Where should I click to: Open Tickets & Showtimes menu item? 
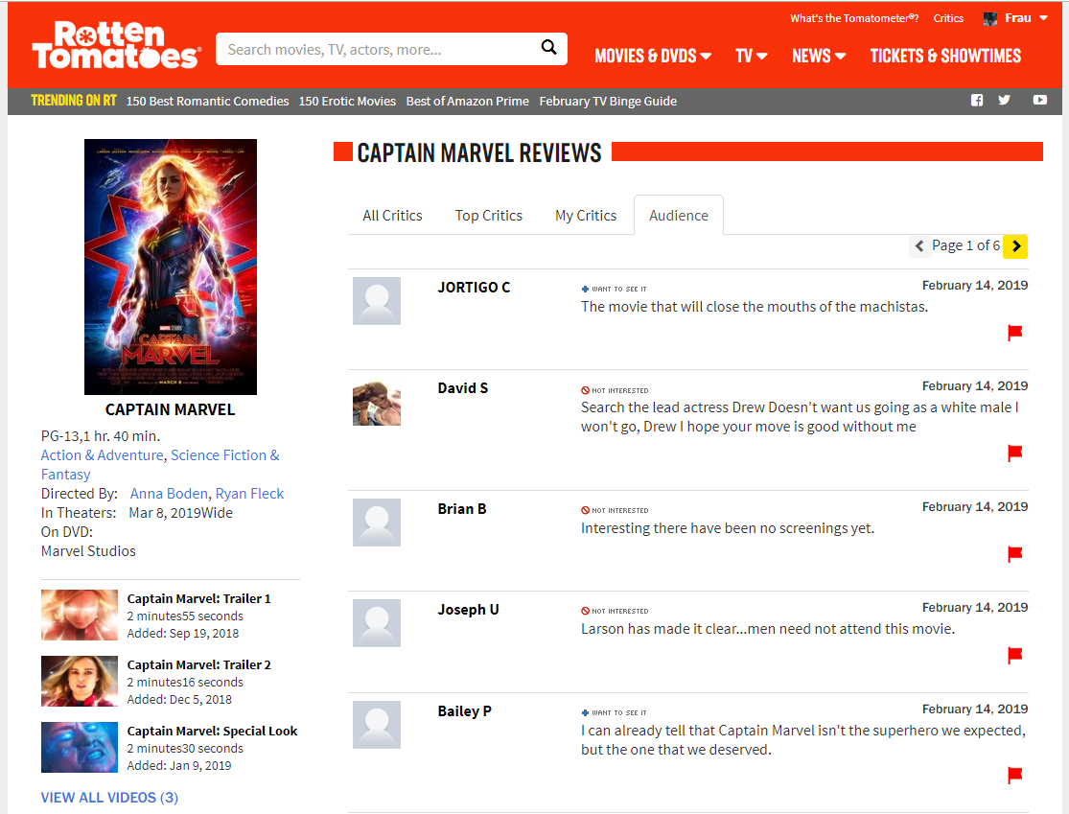[x=945, y=56]
